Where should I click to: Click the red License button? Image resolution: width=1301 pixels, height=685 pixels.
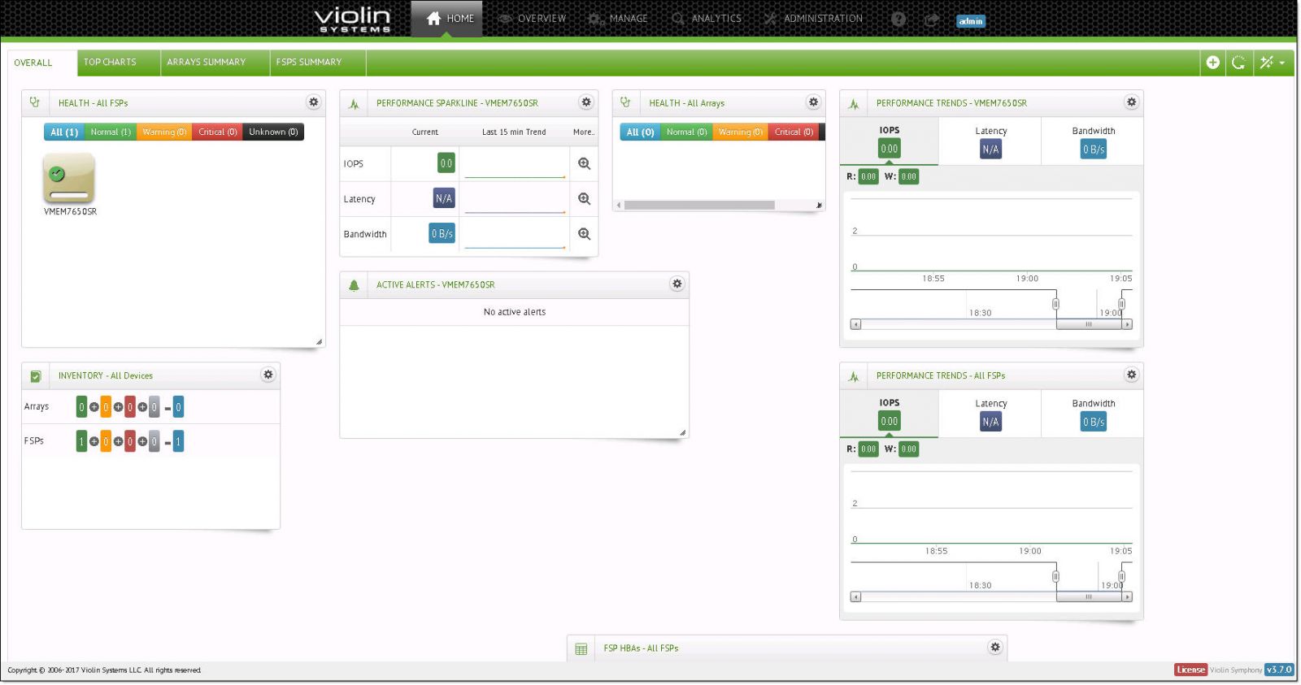coord(1190,670)
